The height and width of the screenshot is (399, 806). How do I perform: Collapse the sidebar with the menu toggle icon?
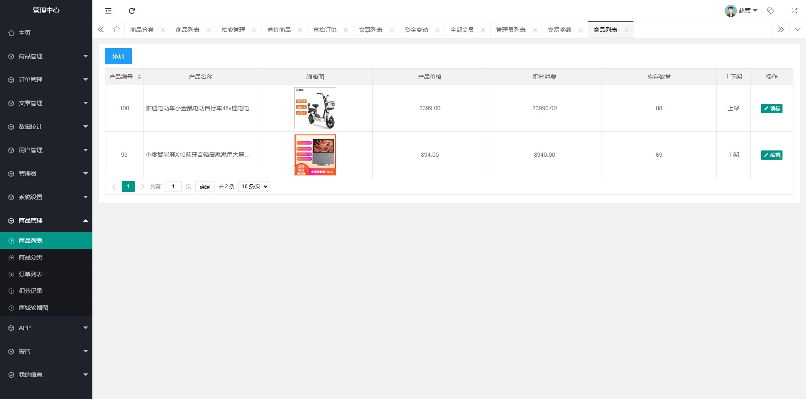(x=108, y=11)
